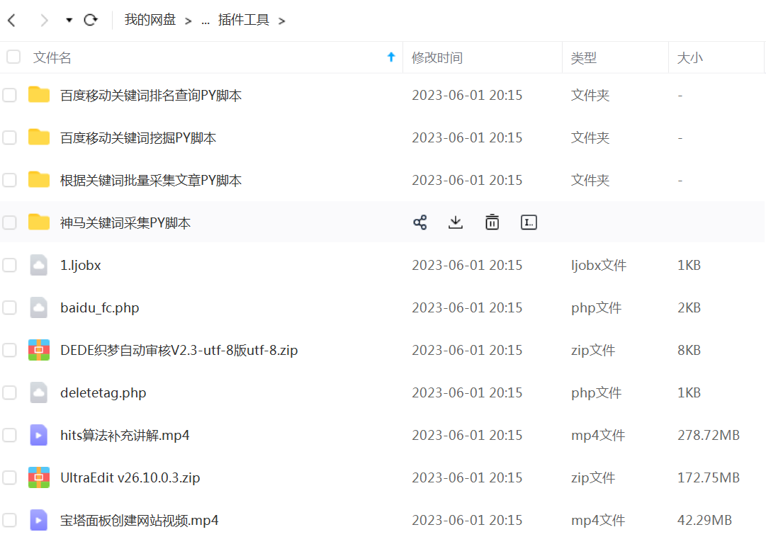This screenshot has width=766, height=549.
Task: Go back with the left arrow
Action: 12,20
